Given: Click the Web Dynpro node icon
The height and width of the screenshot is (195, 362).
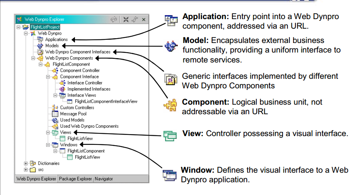Looking at the screenshot, I should tap(33, 33).
